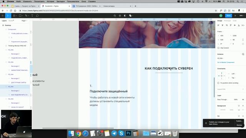Screen dimensions: 246x138
Task: Click the Align Right icon
Action: pos(226,25)
